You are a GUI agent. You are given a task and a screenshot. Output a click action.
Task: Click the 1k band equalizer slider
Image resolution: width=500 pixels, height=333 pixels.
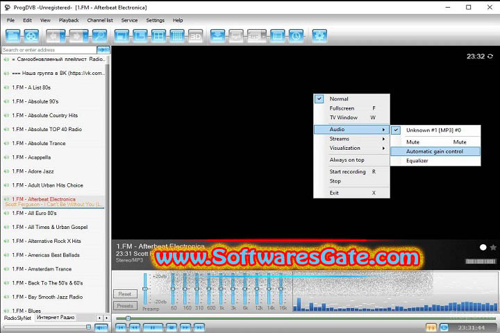(x=221, y=289)
